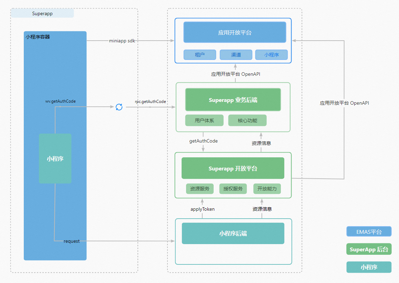The image size is (399, 283).
Task: Click the Superapp 业务后端 block
Action: (233, 100)
